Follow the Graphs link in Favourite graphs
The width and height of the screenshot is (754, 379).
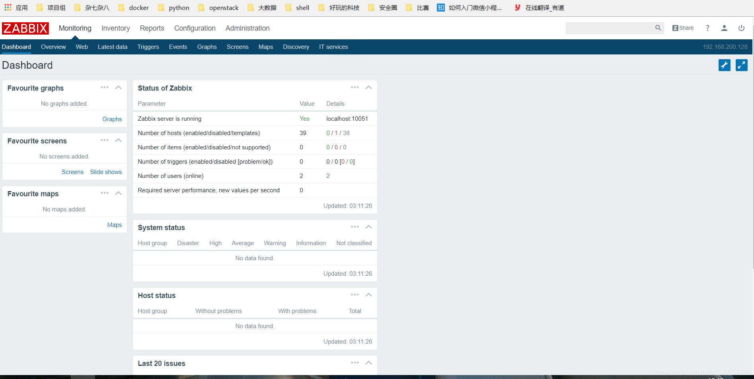(112, 119)
